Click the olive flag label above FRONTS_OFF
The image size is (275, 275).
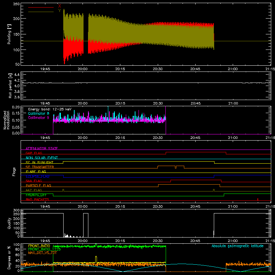pos(34,190)
